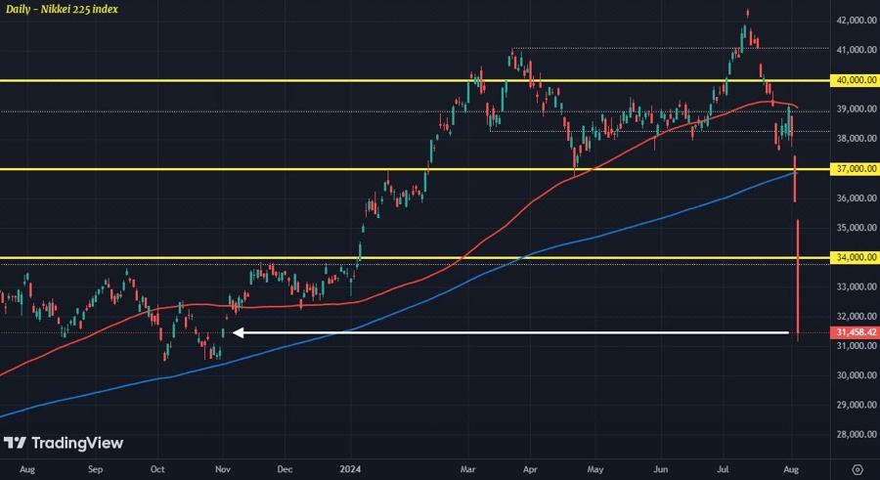The height and width of the screenshot is (480, 880).
Task: Click the 35,000.00 price scale label
Action: pyautogui.click(x=857, y=228)
